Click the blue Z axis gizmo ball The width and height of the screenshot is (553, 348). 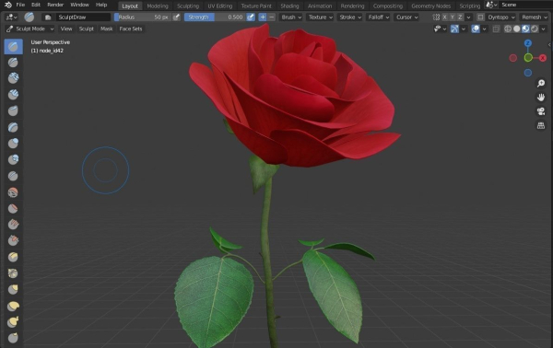click(x=528, y=43)
